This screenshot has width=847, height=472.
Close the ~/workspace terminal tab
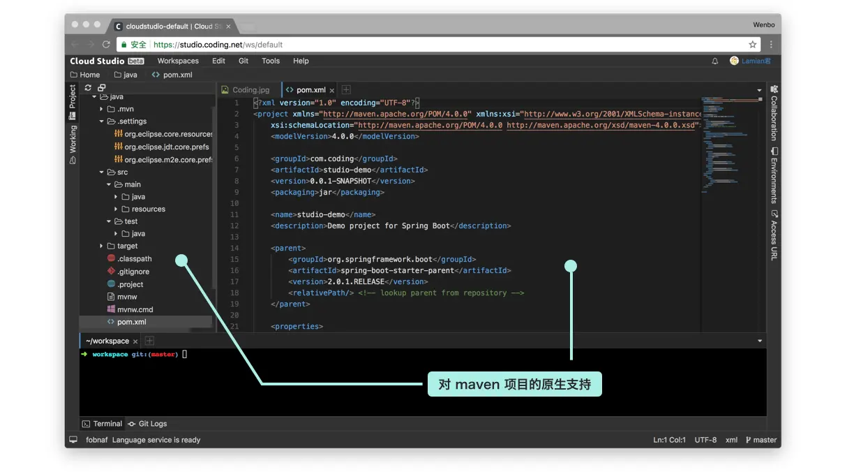point(135,341)
